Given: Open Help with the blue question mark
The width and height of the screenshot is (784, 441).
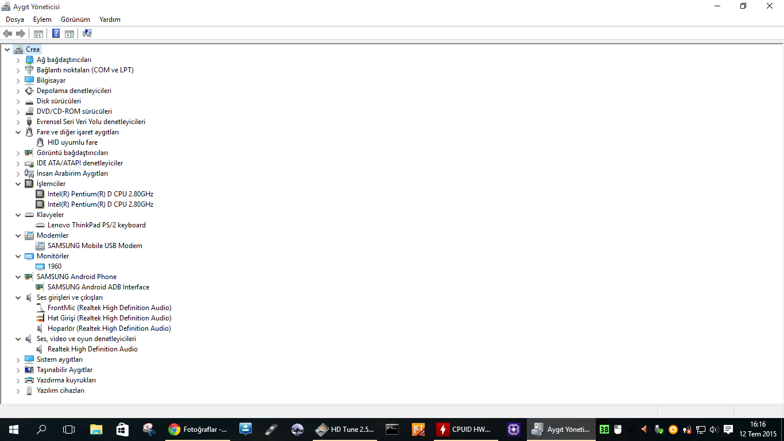Looking at the screenshot, I should (56, 33).
